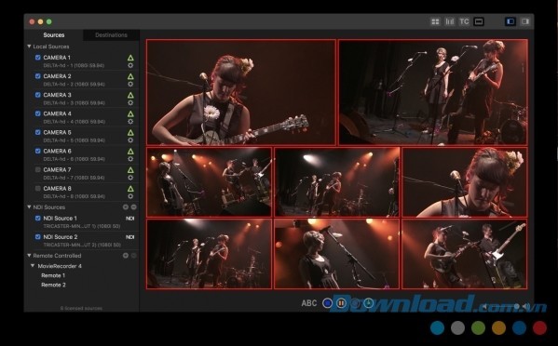Image resolution: width=558 pixels, height=346 pixels.
Task: Click CAMERA 1 green warning triangle
Action: coord(130,58)
